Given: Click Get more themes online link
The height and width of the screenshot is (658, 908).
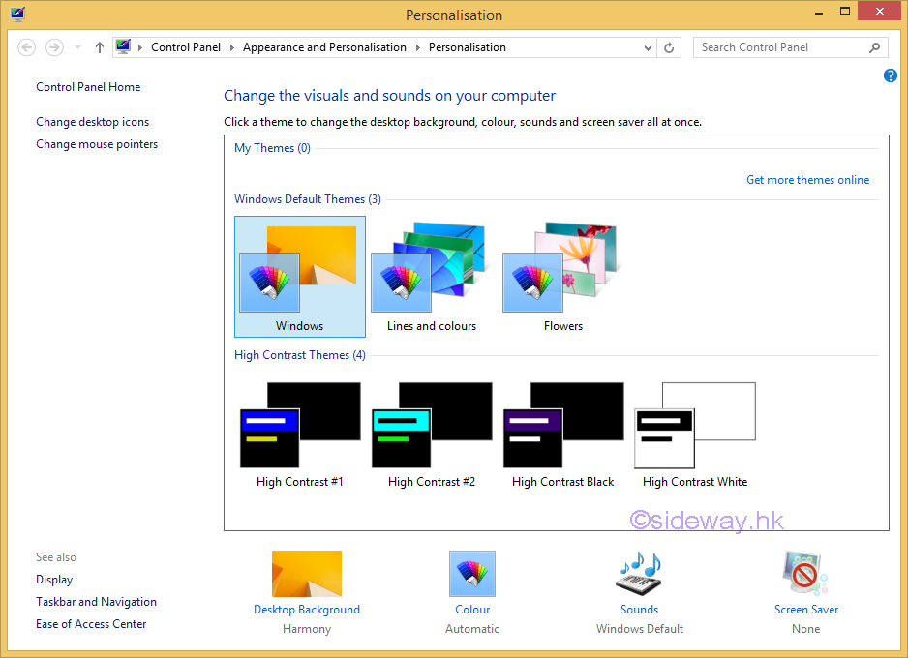Looking at the screenshot, I should point(807,180).
